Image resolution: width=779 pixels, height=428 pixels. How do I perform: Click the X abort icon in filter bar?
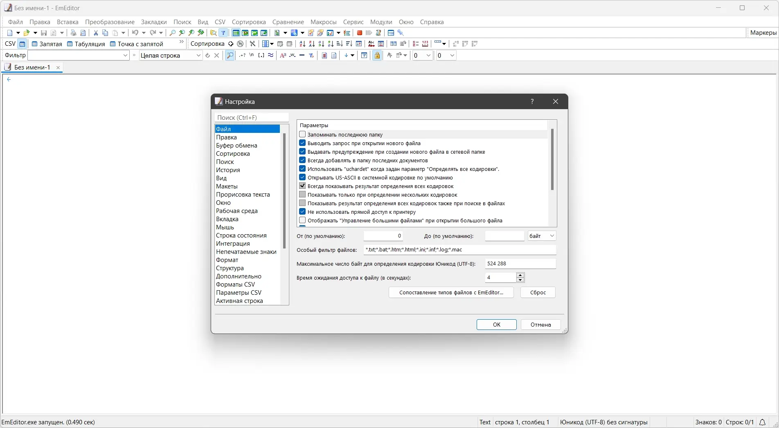217,55
